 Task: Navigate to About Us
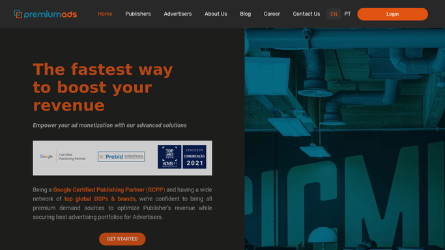(216, 14)
